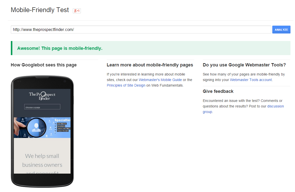Viewport: 295px width, 192px height.
Task: Click the Google +1 button
Action: pyautogui.click(x=77, y=11)
